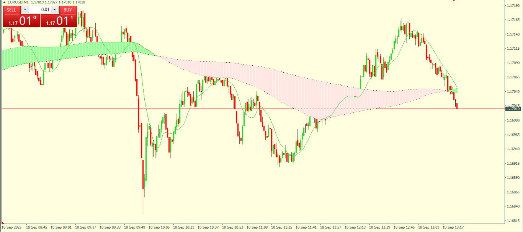Click the 1.17165 price scale label

coord(513,20)
